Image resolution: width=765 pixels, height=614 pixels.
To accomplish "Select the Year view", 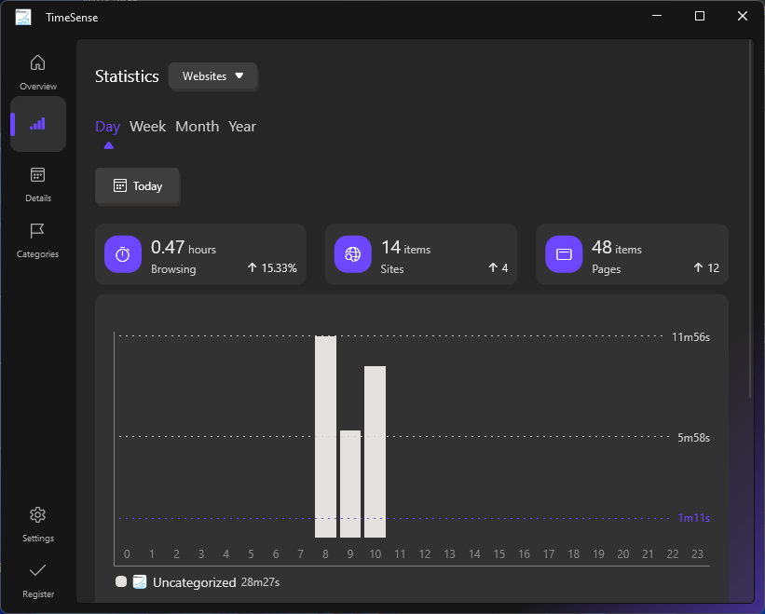I will pyautogui.click(x=241, y=126).
